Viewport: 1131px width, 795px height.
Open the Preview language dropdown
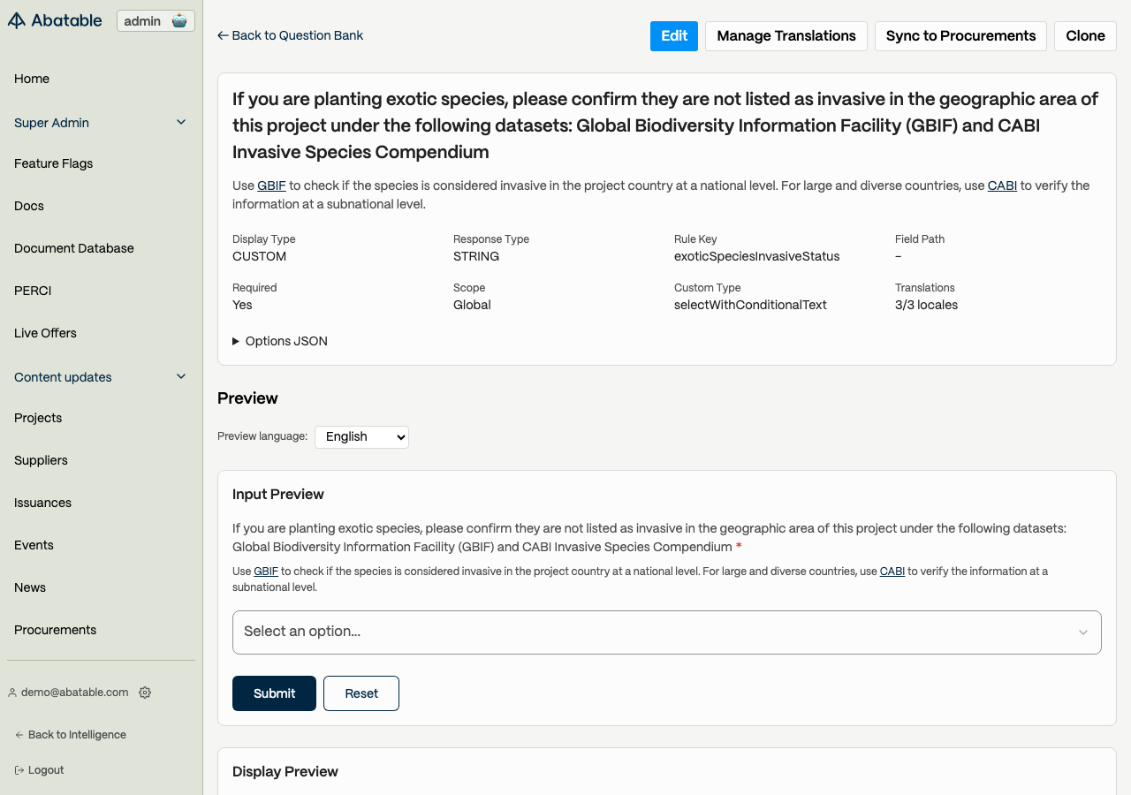coord(361,436)
